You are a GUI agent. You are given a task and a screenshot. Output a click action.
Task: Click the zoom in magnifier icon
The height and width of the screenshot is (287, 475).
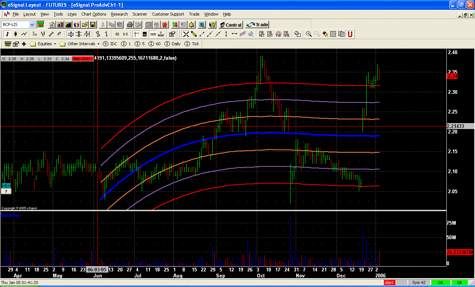pos(309,34)
